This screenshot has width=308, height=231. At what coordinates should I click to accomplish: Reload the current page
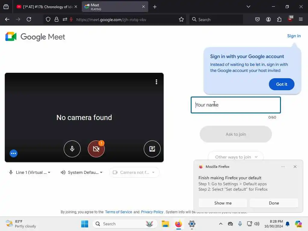pyautogui.click(x=29, y=19)
